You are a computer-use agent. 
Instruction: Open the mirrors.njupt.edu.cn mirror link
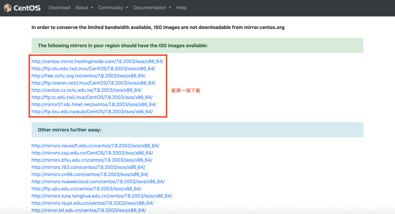[93, 203]
